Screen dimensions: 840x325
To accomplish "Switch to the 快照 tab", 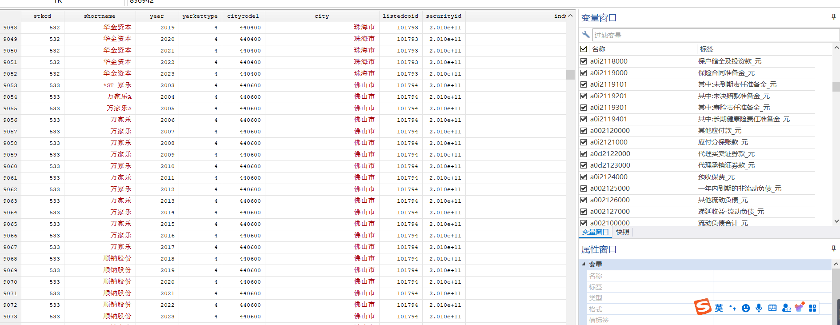I will click(x=622, y=232).
